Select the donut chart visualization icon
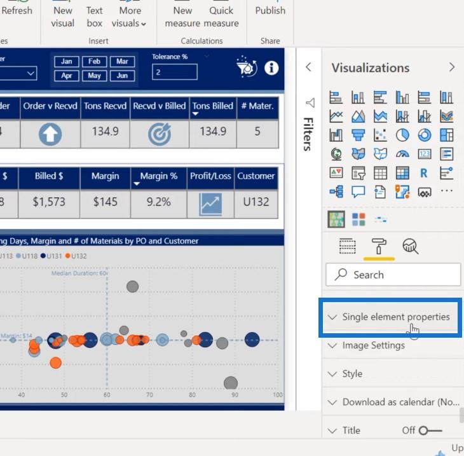 click(424, 135)
